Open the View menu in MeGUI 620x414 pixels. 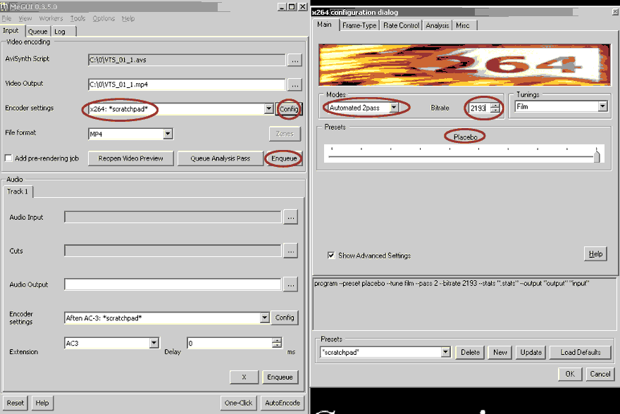click(x=25, y=18)
